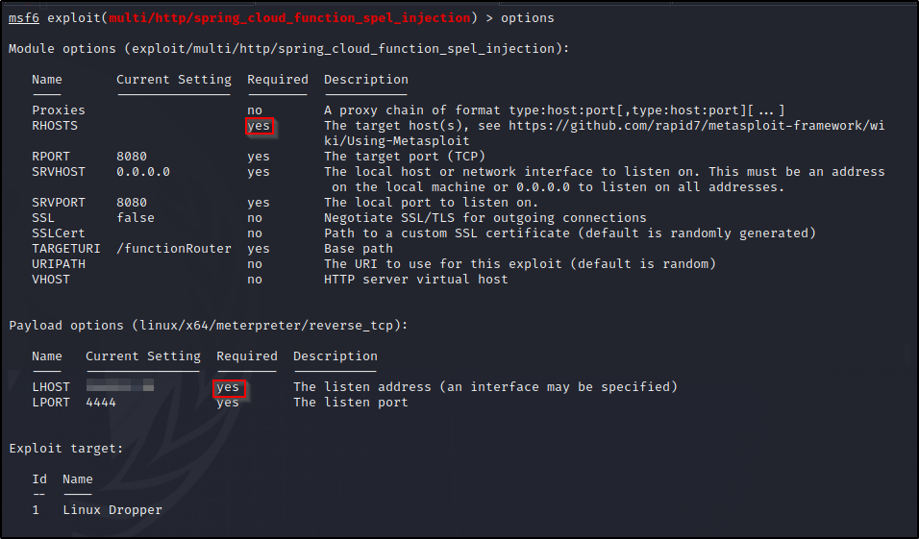The width and height of the screenshot is (919, 539).
Task: Click the red-boxed 'yes' beside LHOST
Action: (229, 387)
